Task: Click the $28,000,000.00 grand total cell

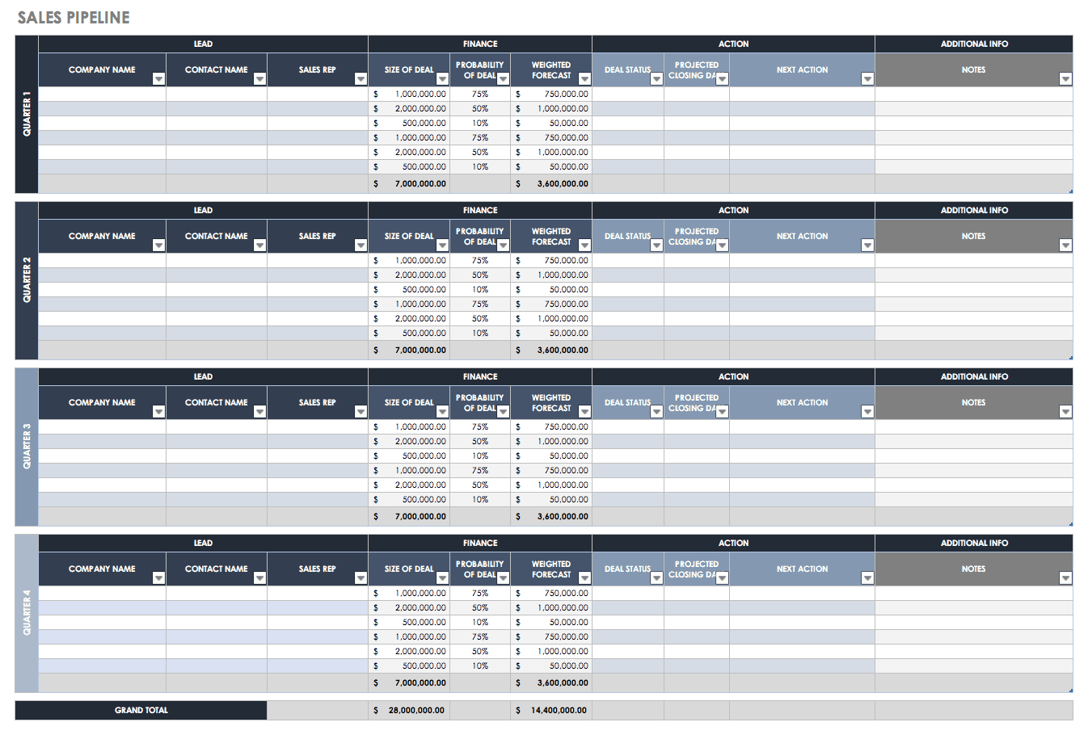Action: click(408, 710)
